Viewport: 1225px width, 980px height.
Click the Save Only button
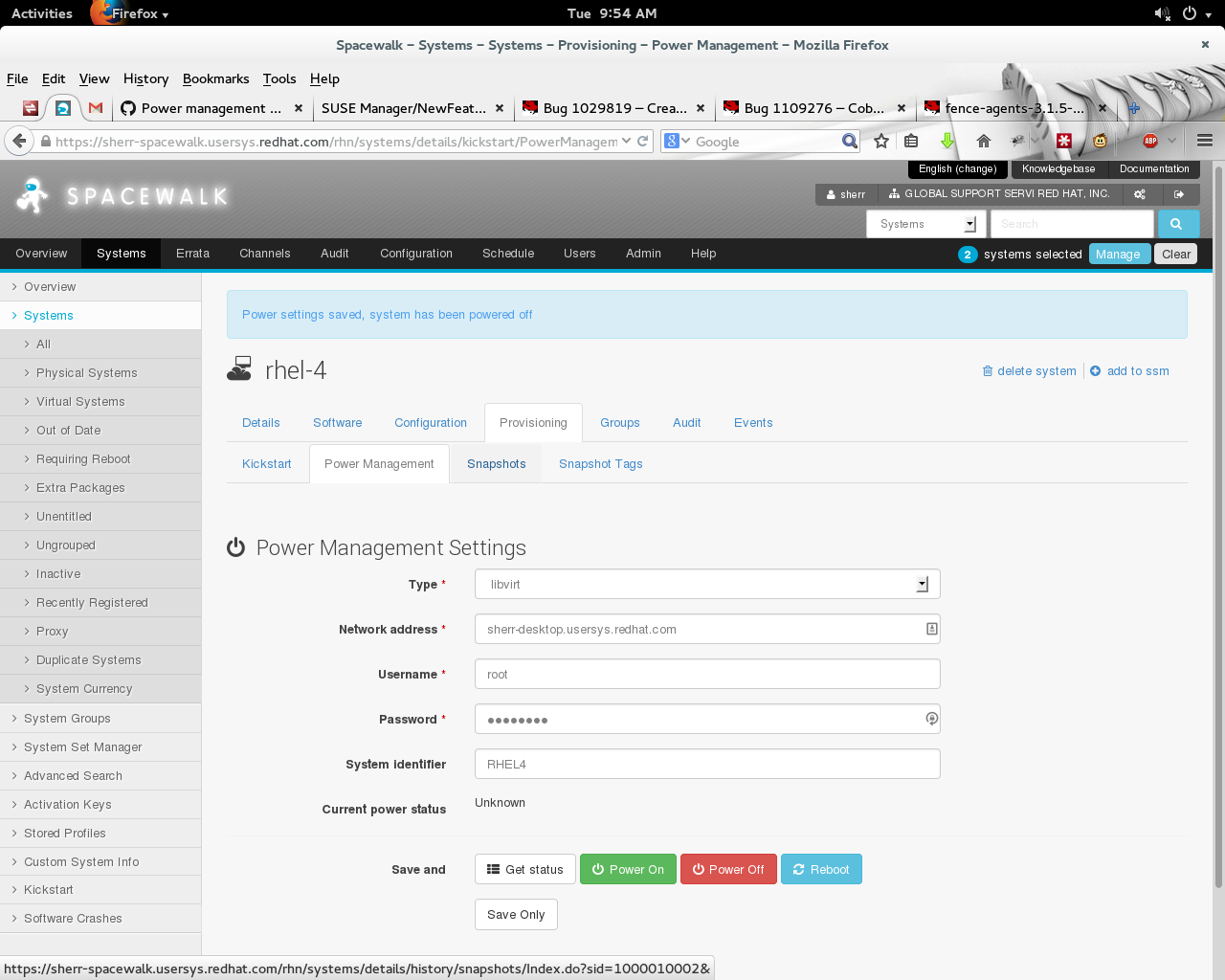click(516, 914)
